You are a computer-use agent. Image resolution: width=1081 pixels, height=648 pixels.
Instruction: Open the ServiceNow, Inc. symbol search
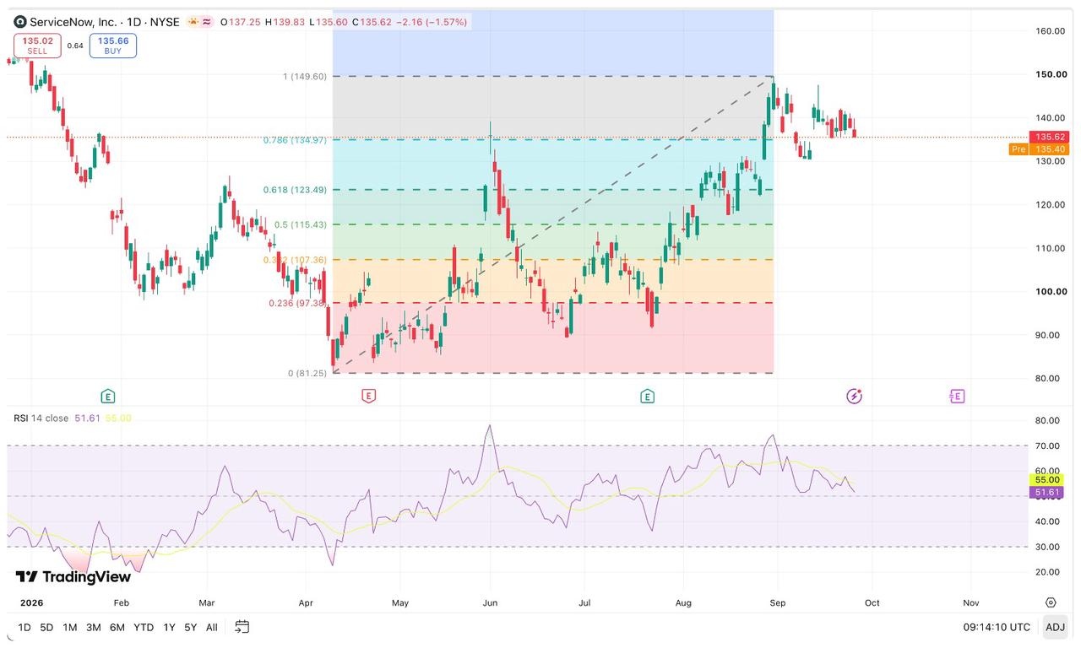(73, 22)
